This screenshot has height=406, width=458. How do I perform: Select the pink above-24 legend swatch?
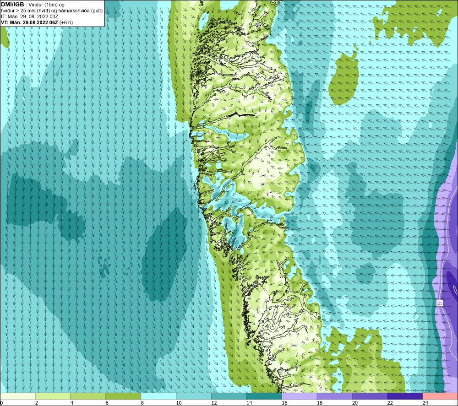[440, 396]
